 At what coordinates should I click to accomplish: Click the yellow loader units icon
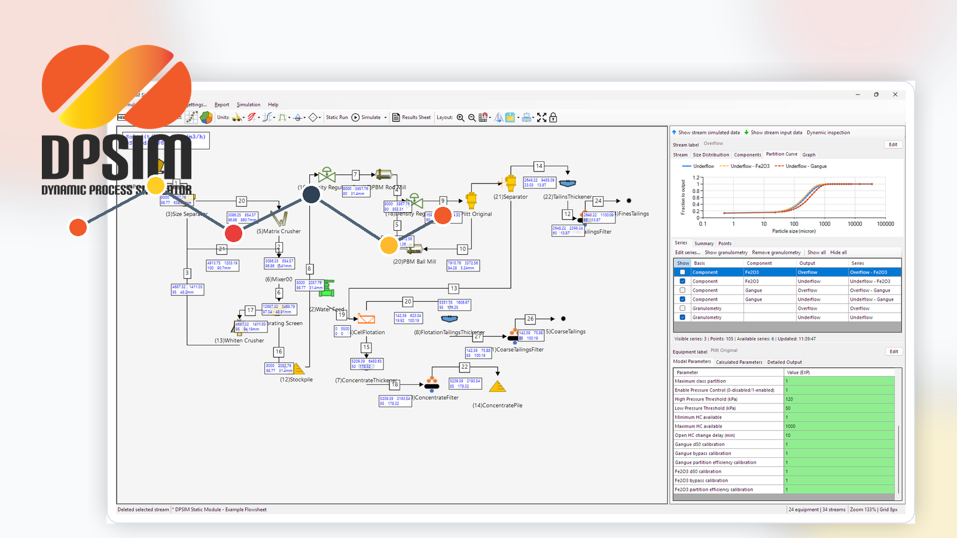pos(237,117)
